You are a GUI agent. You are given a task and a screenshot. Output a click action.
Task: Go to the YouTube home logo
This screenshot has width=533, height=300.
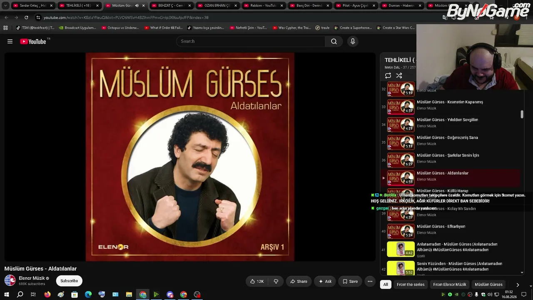33,41
